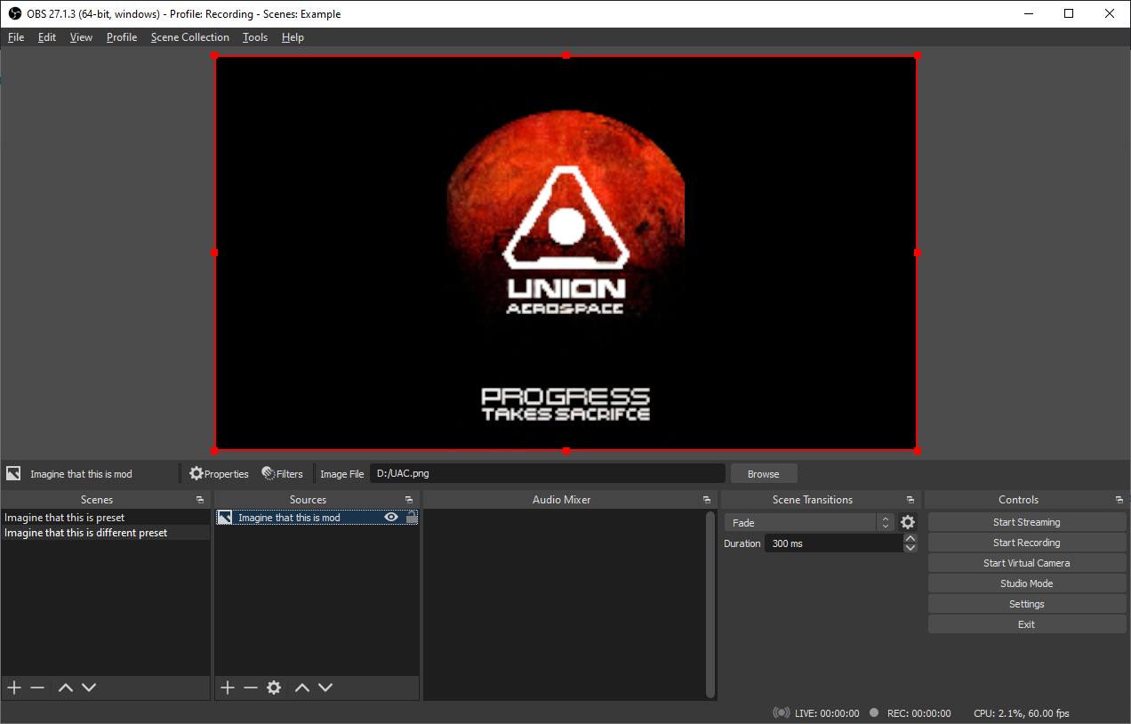
Task: Click the Duration 300 ms field
Action: click(833, 543)
